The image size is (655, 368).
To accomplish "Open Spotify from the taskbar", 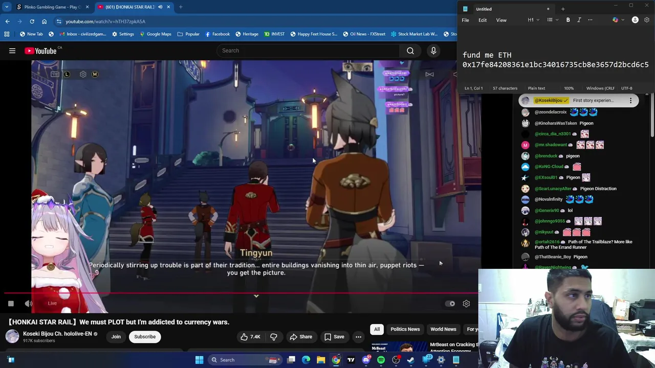I will pyautogui.click(x=381, y=360).
